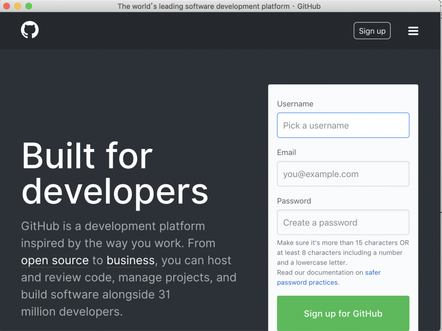Image resolution: width=442 pixels, height=331 pixels.
Task: Open the hamburger navigation menu
Action: click(x=413, y=31)
